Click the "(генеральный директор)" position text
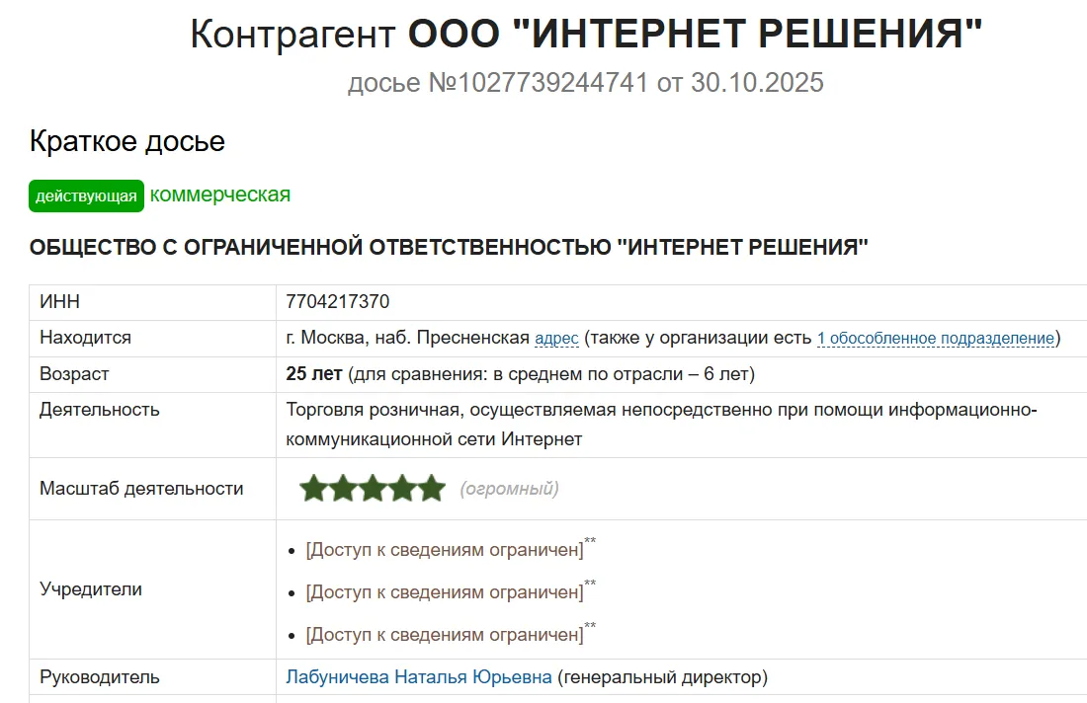The height and width of the screenshot is (703, 1087). pyautogui.click(x=663, y=676)
